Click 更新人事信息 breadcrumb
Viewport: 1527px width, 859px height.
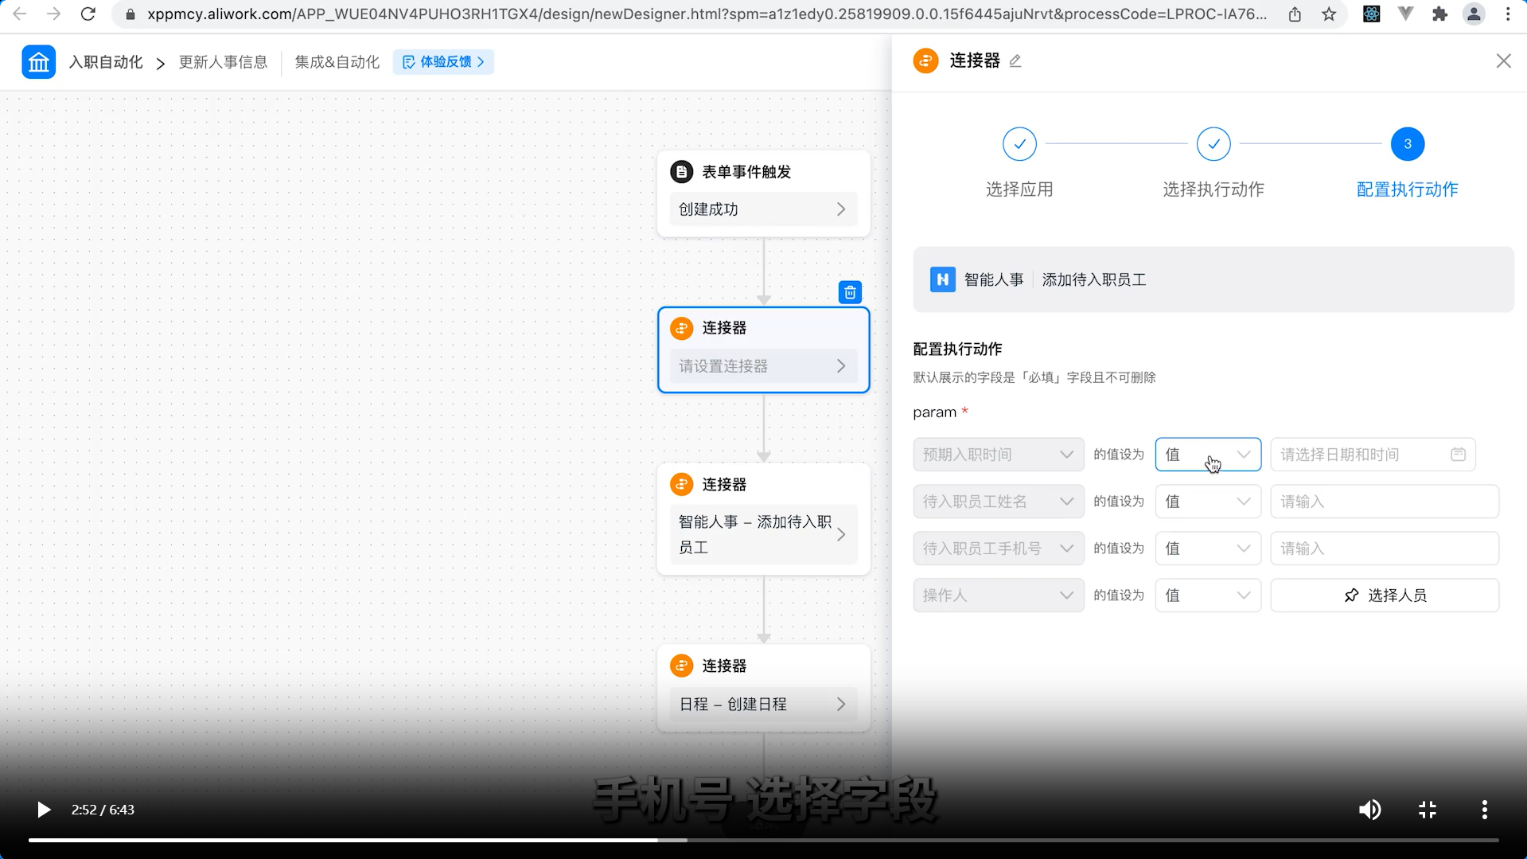click(223, 62)
